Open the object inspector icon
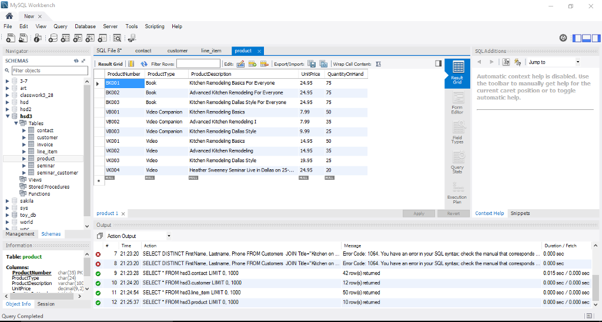This screenshot has height=322, width=602. tap(38, 38)
